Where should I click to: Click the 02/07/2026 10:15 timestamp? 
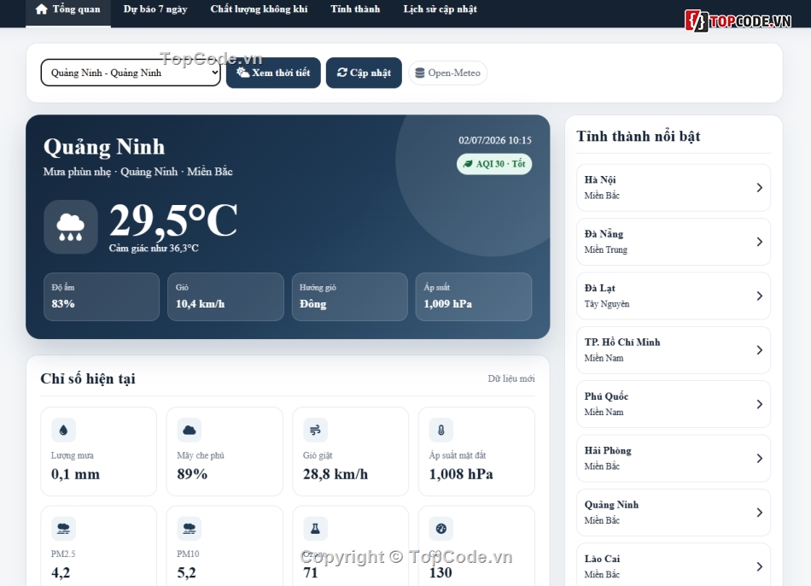pos(495,140)
